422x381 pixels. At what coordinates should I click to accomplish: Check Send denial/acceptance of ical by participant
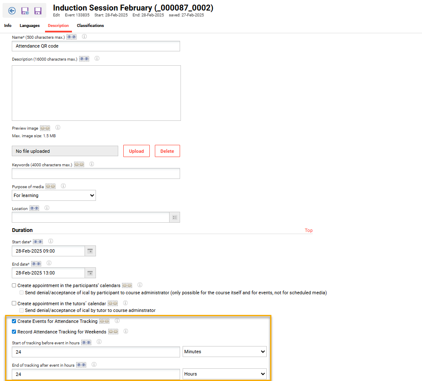tap(21, 293)
